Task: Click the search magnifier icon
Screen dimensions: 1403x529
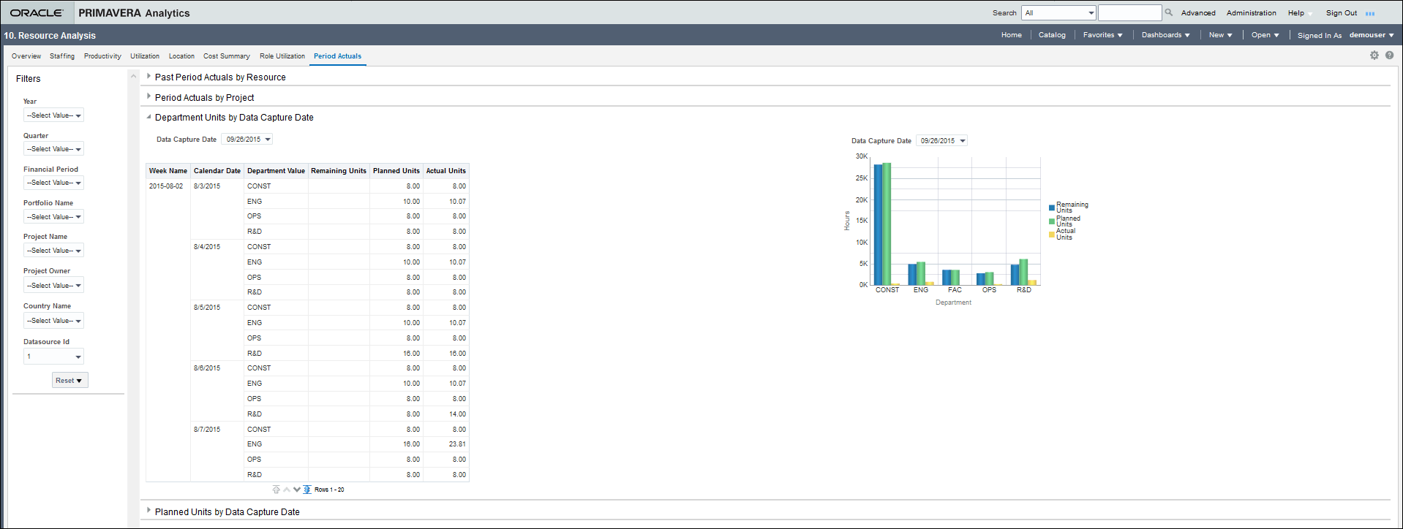Action: [x=1169, y=12]
